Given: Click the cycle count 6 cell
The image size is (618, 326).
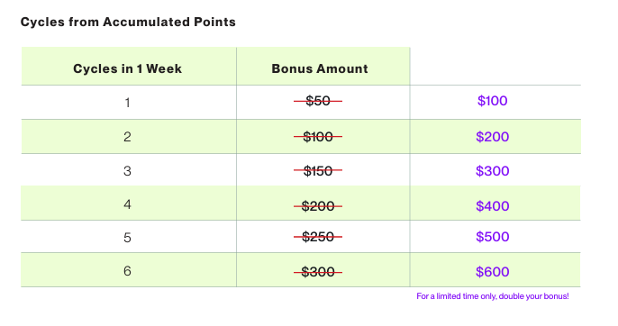Looking at the screenshot, I should click(x=127, y=271).
